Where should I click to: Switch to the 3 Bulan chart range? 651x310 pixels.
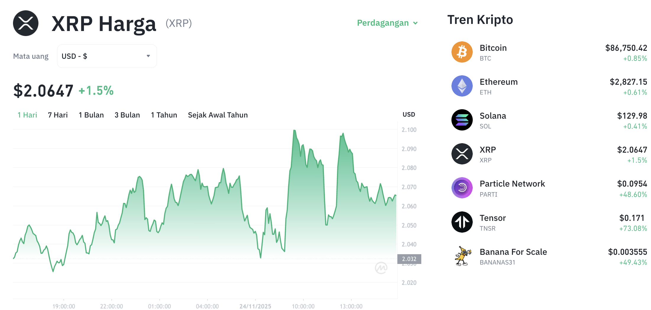click(x=127, y=115)
